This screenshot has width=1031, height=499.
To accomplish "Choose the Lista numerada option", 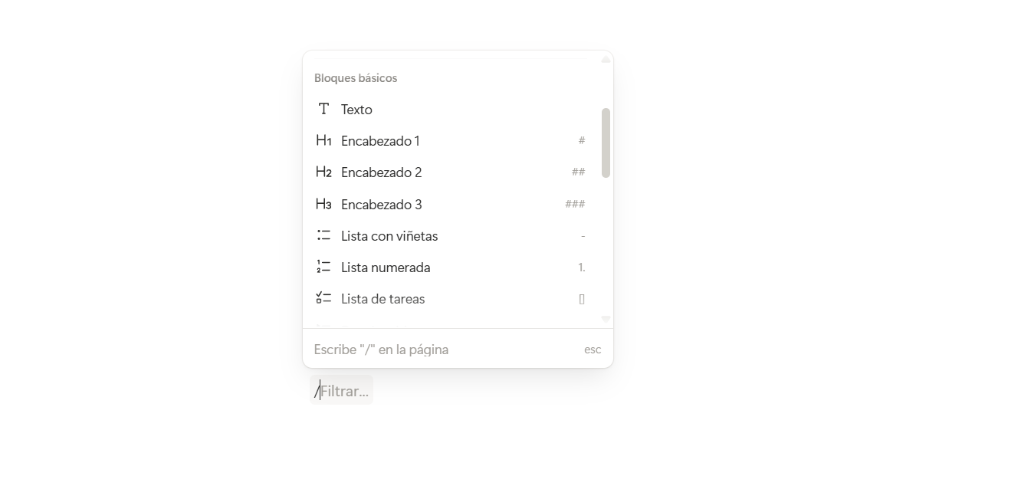I will [x=385, y=268].
